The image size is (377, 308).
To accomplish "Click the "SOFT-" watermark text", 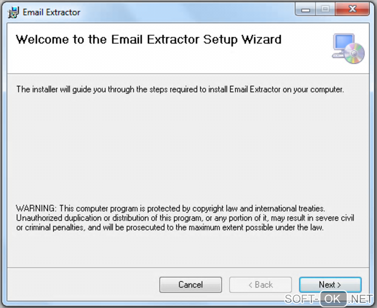I will tap(301, 298).
